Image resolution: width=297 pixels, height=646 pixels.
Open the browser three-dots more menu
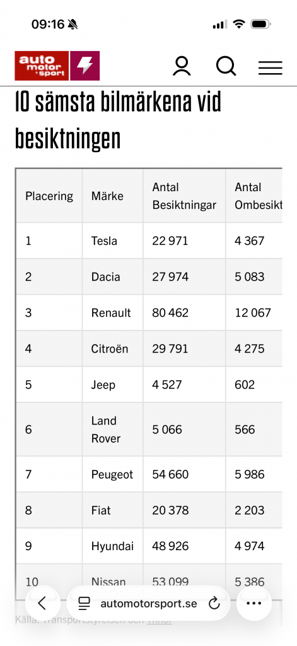click(x=253, y=604)
